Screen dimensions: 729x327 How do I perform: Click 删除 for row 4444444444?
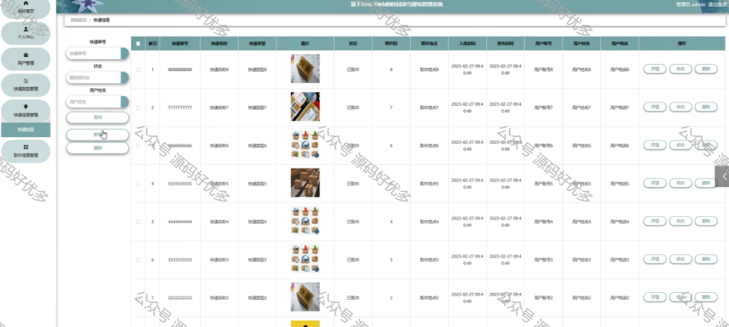[706, 222]
